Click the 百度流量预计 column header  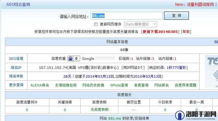click(27, 102)
